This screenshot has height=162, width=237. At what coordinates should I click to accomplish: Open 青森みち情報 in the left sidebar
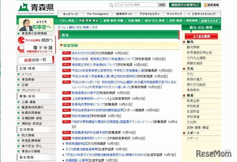tap(31, 151)
